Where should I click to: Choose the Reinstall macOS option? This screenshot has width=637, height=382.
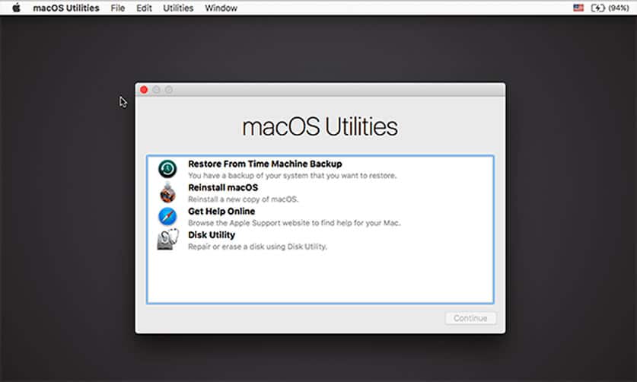tap(223, 187)
